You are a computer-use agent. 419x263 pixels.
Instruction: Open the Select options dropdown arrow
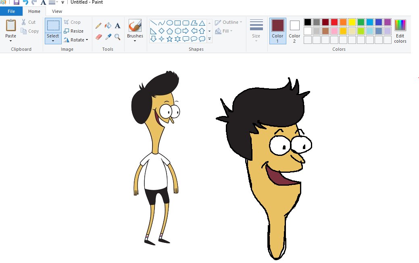53,41
